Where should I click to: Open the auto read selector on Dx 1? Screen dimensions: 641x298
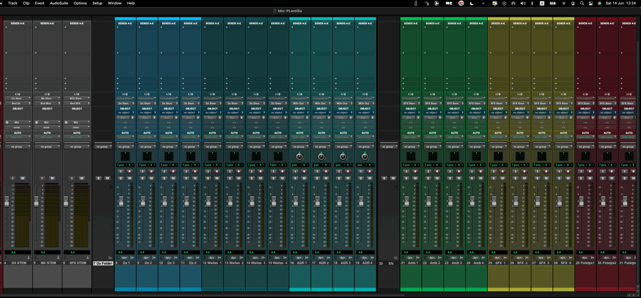point(125,137)
